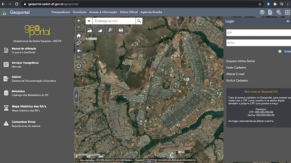
Task: Click the Esqueci minha Senha link
Action: 241,61
